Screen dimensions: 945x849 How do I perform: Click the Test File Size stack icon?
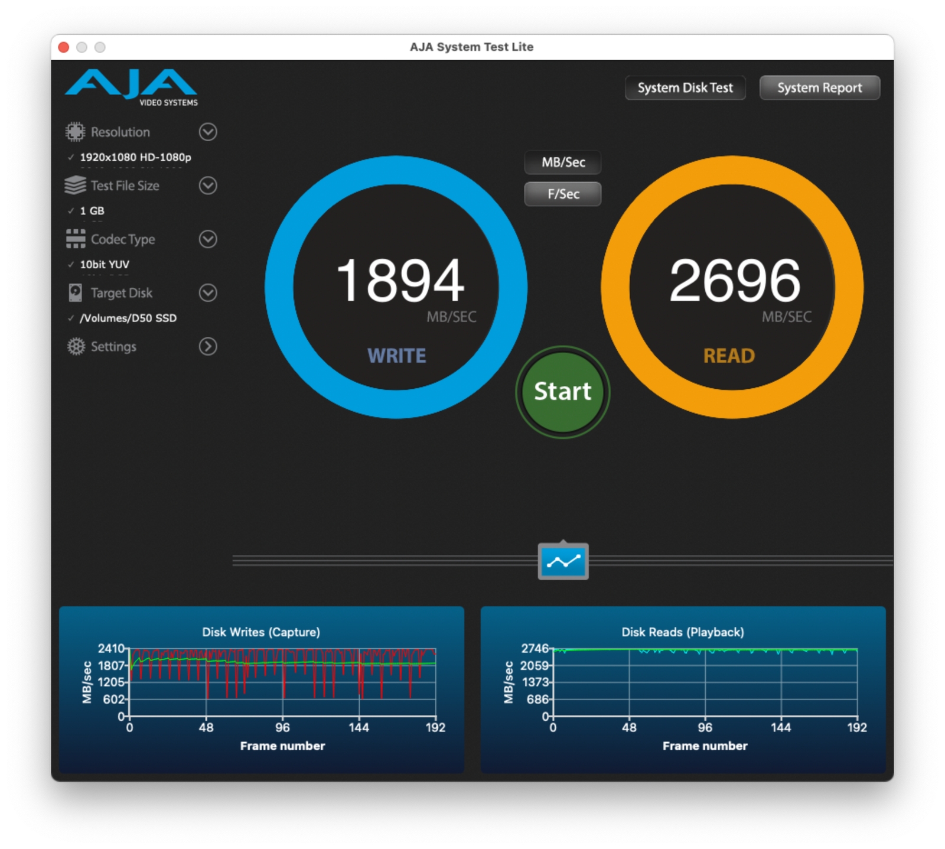pyautogui.click(x=75, y=186)
